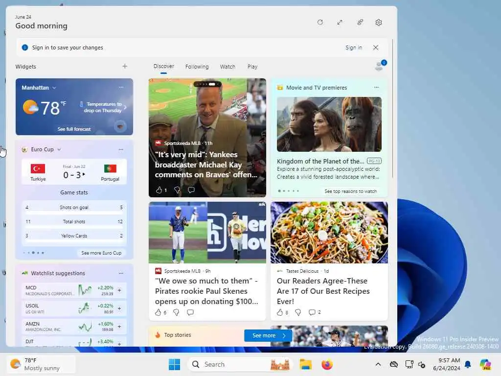Add AMZN to the watchlist
Viewport: 501px width, 376px height.
119,327
